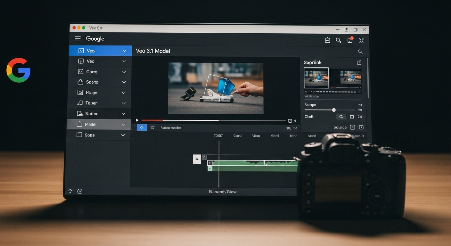Toggle the lock on the upper timeline track
Viewport: 451px width, 246px height.
204,157
